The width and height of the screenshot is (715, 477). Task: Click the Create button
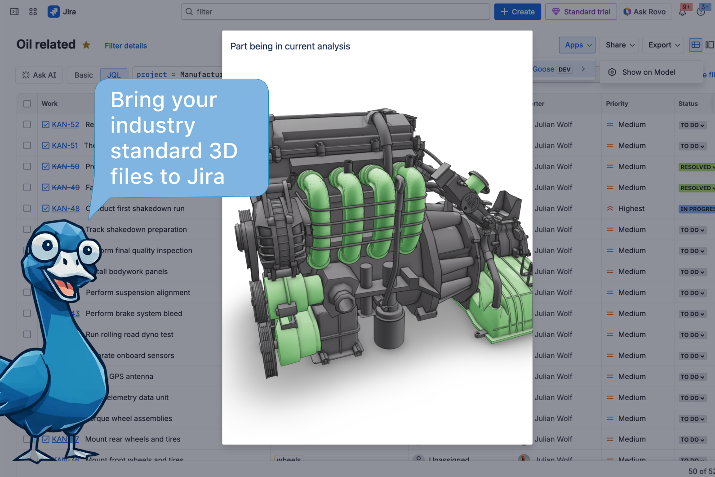[517, 12]
